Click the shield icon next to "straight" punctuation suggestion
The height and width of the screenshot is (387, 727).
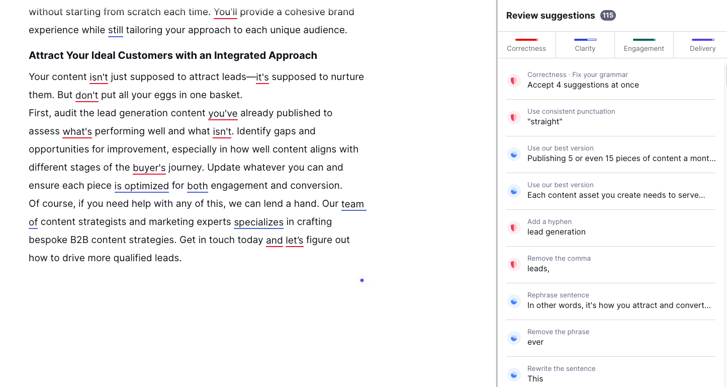coord(513,117)
